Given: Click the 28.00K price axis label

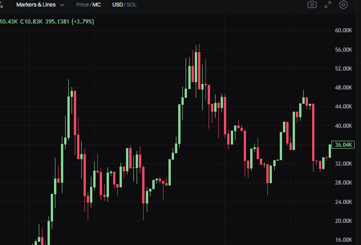Looking at the screenshot, I should (343, 183).
